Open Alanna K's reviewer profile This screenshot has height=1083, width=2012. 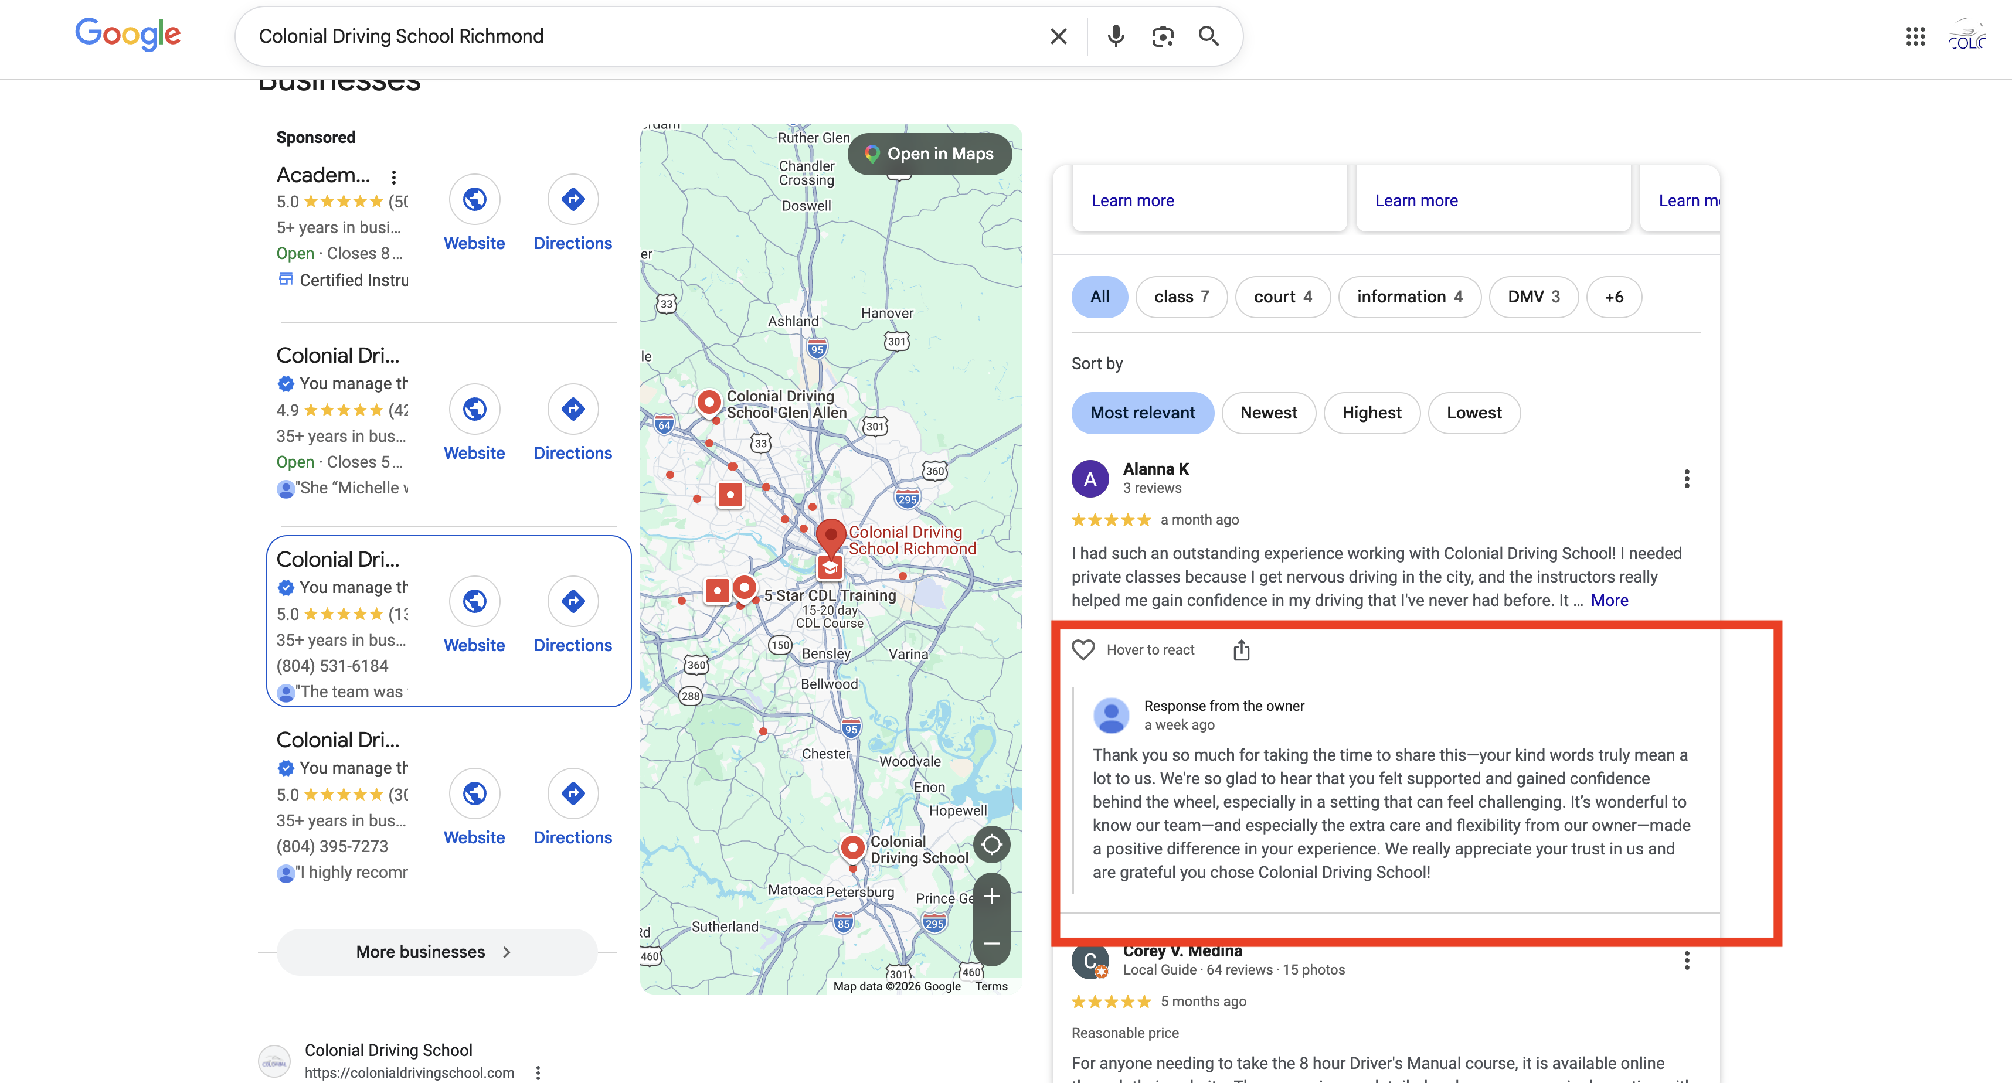click(1155, 469)
